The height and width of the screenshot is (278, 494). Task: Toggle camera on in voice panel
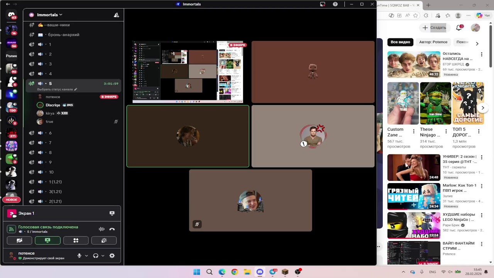19,240
